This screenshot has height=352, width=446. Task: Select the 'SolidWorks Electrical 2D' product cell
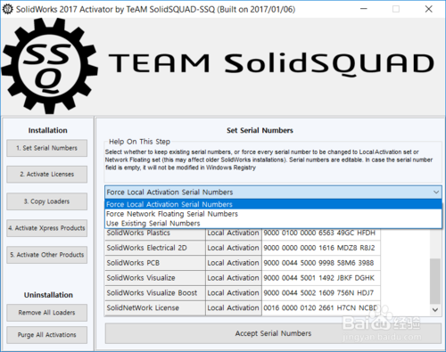(155, 248)
